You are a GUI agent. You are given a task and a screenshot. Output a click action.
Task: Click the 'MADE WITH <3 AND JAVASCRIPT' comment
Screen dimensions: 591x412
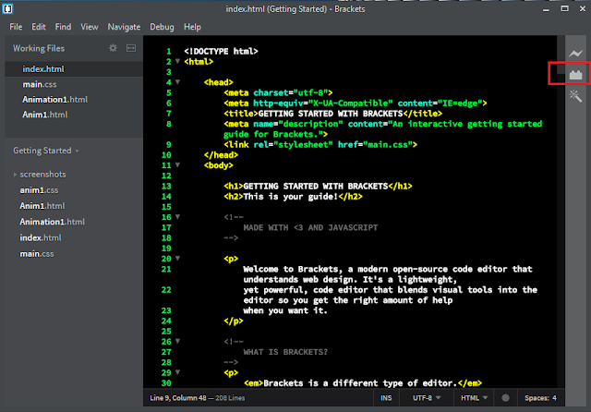click(x=310, y=227)
